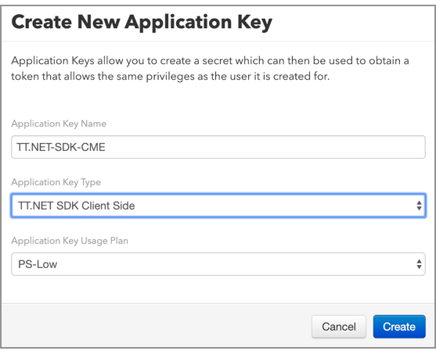
Task: Click the Create New Application Key heading
Action: (142, 22)
